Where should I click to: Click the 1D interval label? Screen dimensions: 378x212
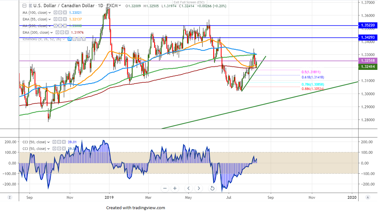coord(101,6)
